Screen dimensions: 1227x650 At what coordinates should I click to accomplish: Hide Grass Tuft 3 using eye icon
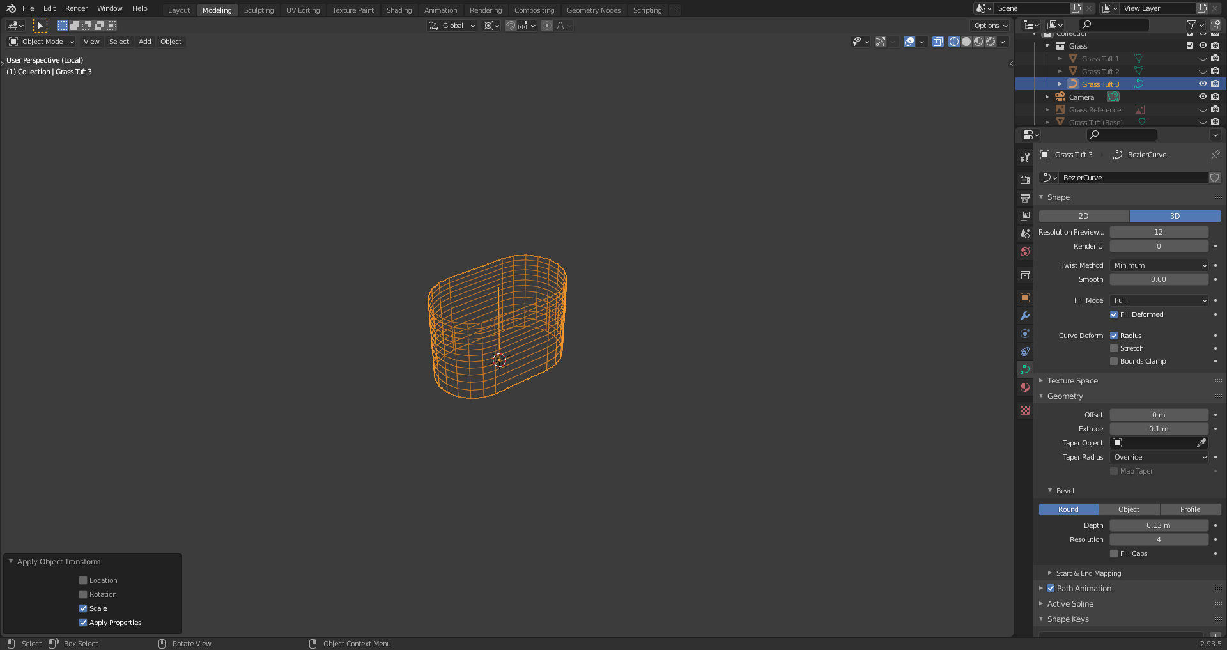(1202, 84)
